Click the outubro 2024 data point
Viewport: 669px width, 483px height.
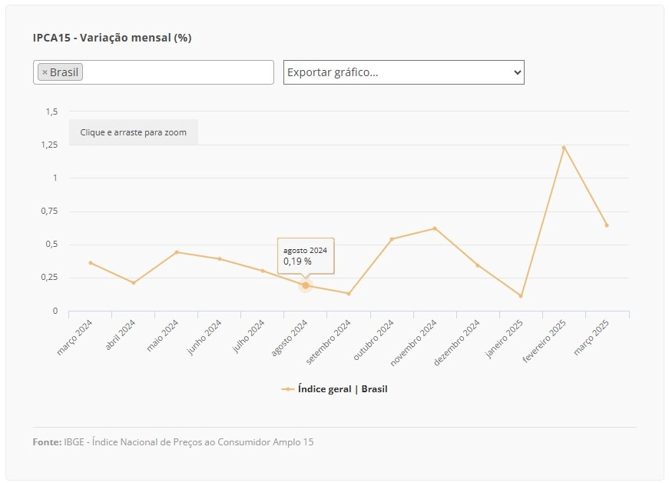392,238
